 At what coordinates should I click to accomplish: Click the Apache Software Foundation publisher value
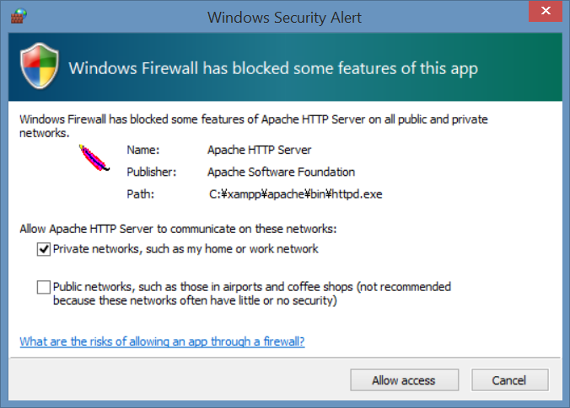tap(281, 172)
